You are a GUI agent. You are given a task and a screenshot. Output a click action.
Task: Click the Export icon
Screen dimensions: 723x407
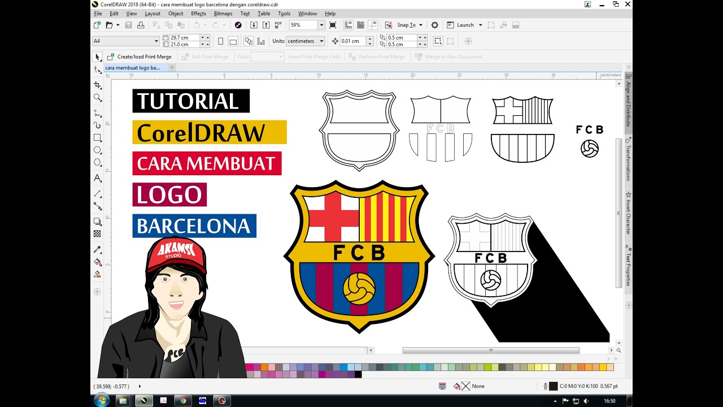point(266,25)
